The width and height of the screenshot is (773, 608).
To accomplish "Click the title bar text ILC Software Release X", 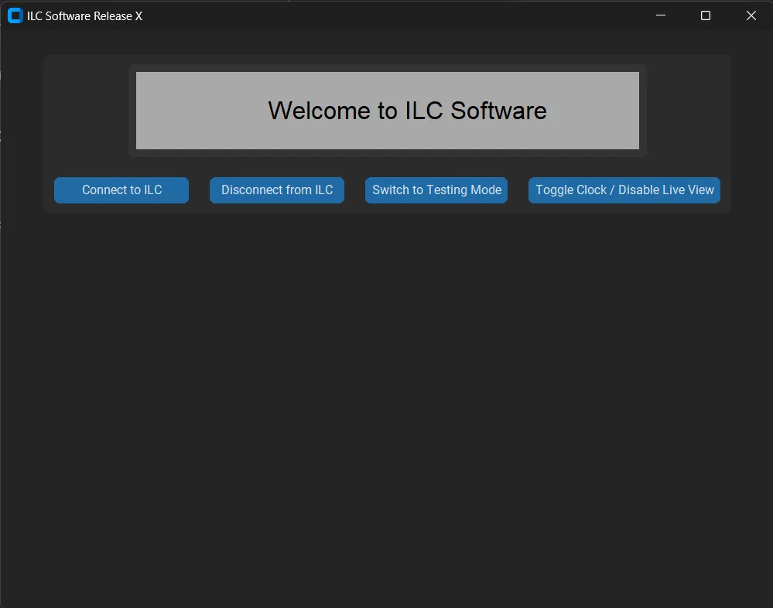I will pos(85,15).
